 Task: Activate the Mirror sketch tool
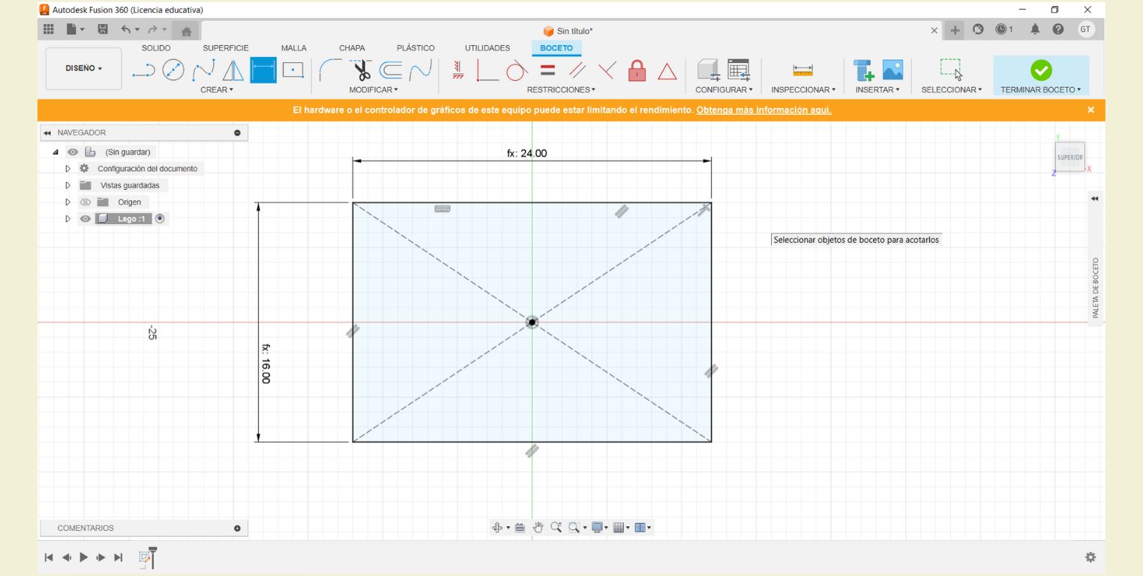[x=233, y=70]
